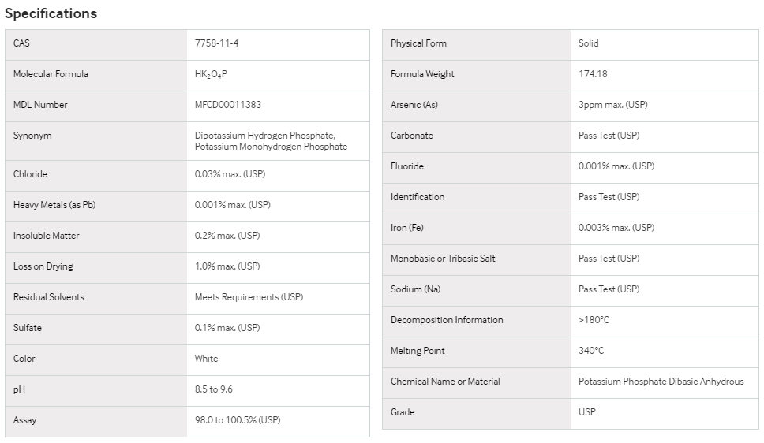This screenshot has height=443, width=764.
Task: Click the Melting Point value 340°C
Action: click(591, 351)
